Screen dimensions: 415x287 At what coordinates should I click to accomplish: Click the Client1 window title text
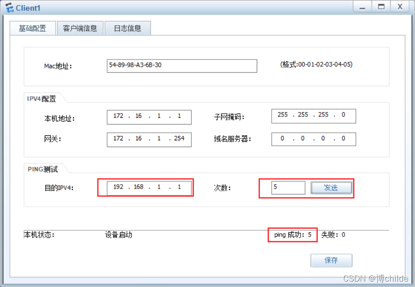[28, 8]
